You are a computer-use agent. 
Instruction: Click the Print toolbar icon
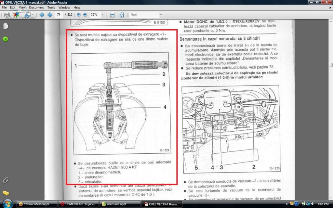(x=7, y=15)
